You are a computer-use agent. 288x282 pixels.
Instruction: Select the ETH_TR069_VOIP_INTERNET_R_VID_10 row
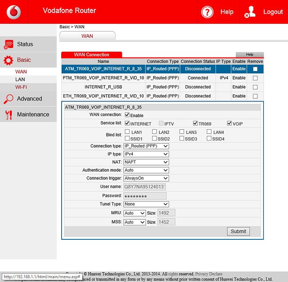pyautogui.click(x=162, y=96)
